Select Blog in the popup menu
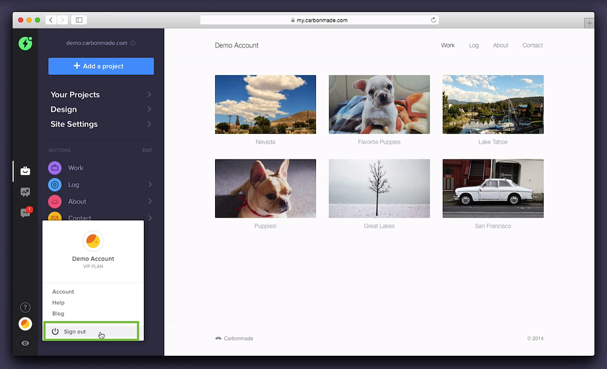The image size is (607, 369). pos(58,313)
